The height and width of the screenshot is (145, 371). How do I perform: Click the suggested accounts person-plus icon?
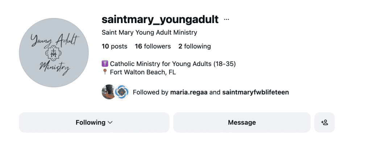[324, 122]
